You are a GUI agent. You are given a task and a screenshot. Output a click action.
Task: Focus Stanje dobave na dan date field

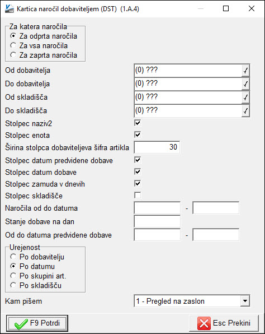(x=157, y=221)
